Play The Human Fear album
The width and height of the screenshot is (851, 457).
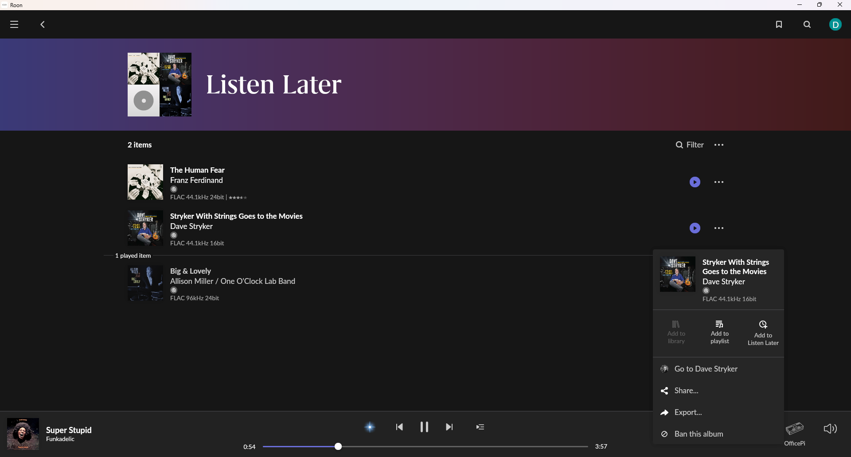pos(695,182)
